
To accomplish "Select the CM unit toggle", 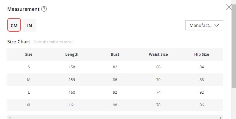I will click(x=14, y=25).
